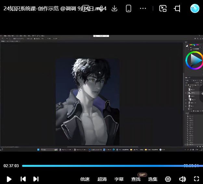This screenshot has height=184, width=203.
Task: Open Microsoft Edge icon on the taskbar
Action: (x=114, y=150)
